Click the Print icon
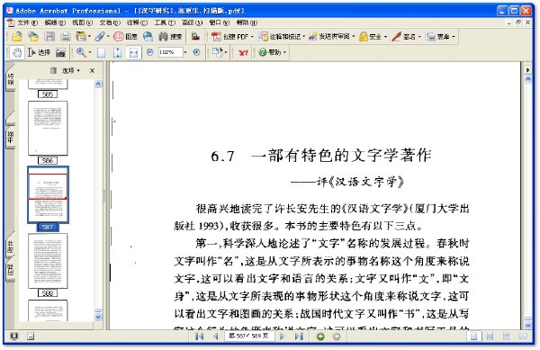This screenshot has width=540, height=350. (66, 36)
